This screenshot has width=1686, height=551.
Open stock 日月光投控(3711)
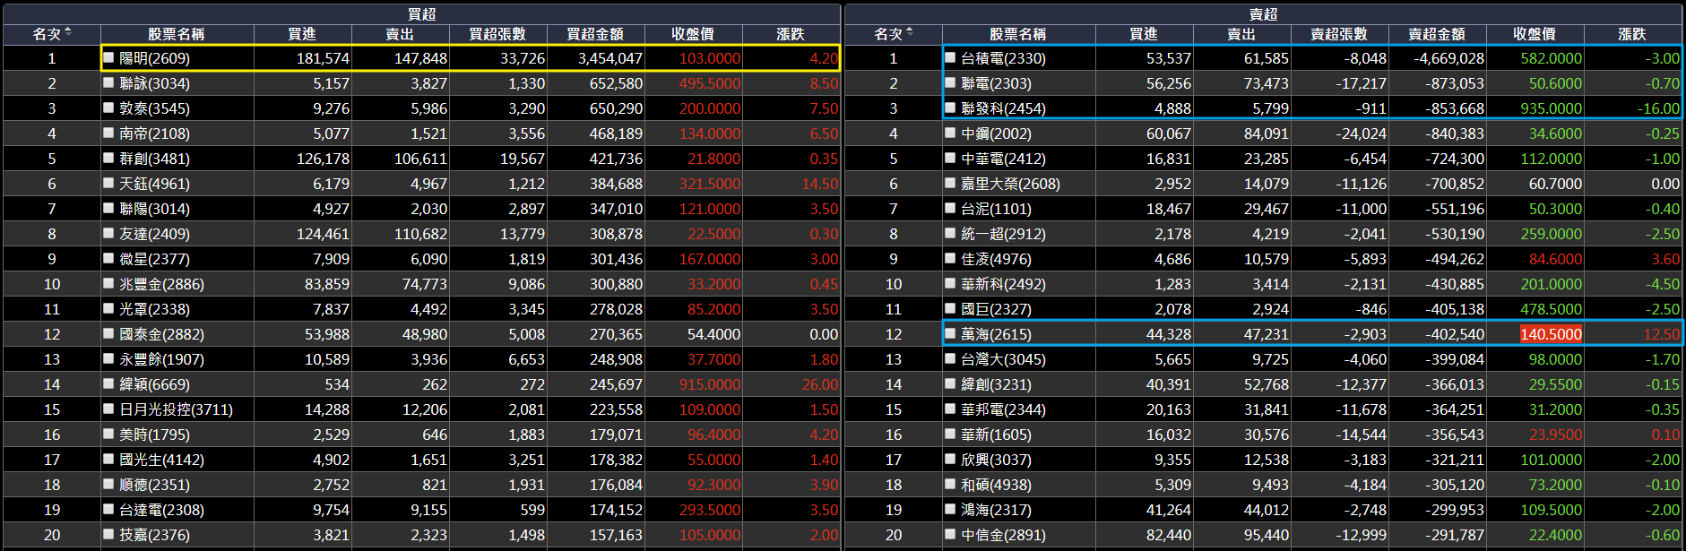[176, 409]
